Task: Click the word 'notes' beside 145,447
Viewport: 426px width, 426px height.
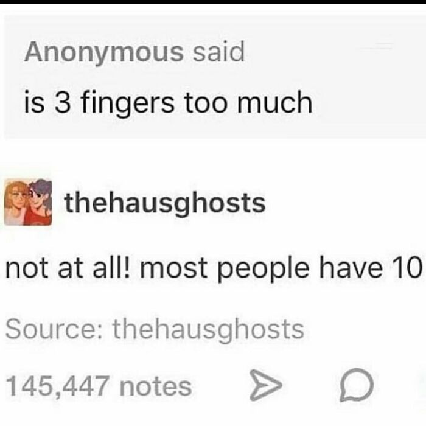Action: 156,387
